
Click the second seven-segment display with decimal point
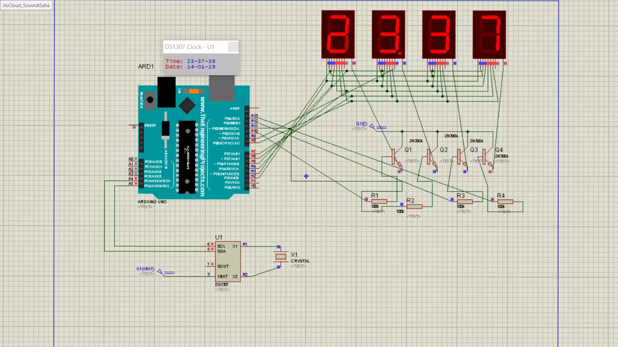tap(388, 34)
